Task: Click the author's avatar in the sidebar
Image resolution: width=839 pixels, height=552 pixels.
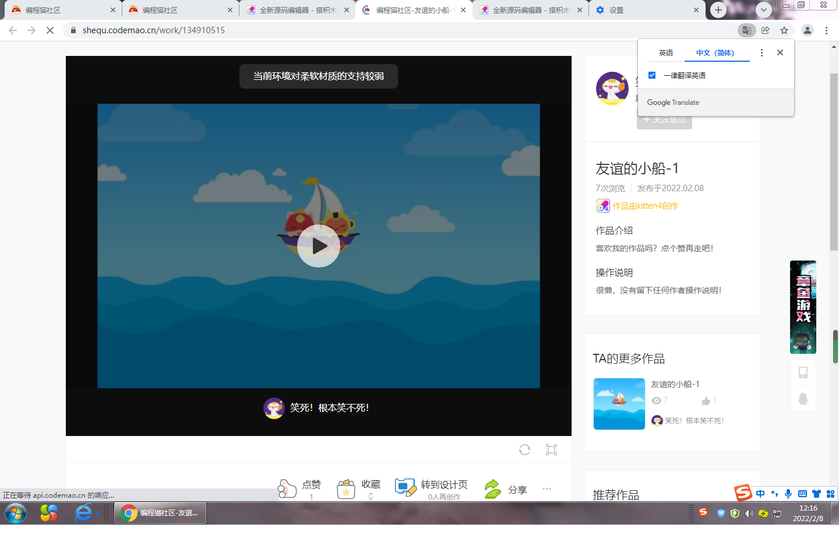Action: 612,89
